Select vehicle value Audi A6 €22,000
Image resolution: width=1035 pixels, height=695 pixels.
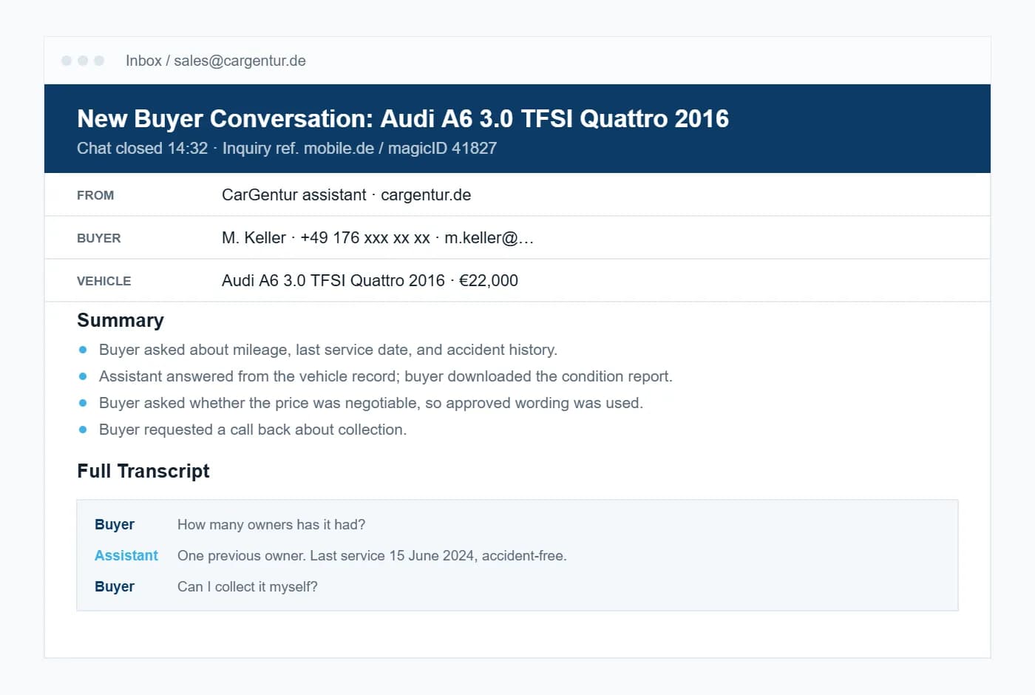(370, 281)
